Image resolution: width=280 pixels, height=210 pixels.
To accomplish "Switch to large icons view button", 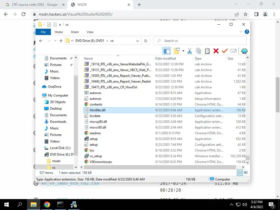I will pos(246,173).
